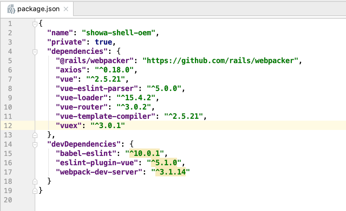Click the highlighted ^3.1.14 version
Screen dimensions: 346x211
click(170, 172)
